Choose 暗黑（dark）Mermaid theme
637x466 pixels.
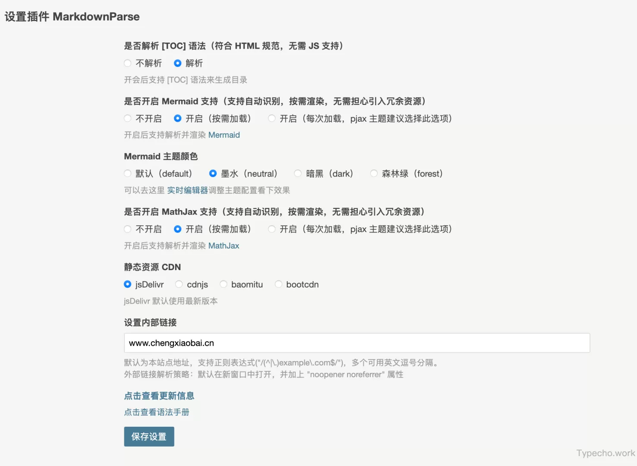point(298,173)
